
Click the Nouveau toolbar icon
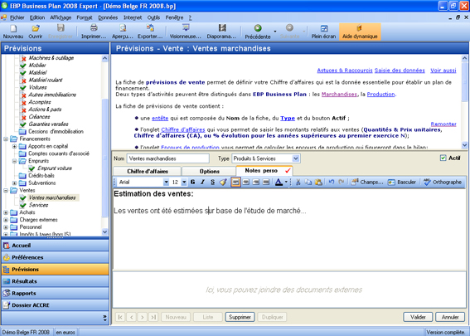(13, 32)
